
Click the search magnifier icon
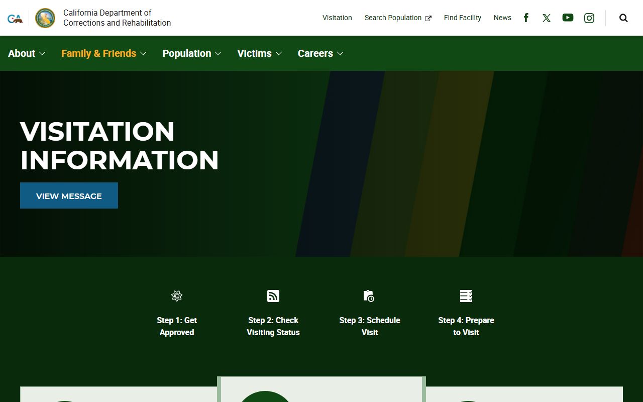pos(623,18)
